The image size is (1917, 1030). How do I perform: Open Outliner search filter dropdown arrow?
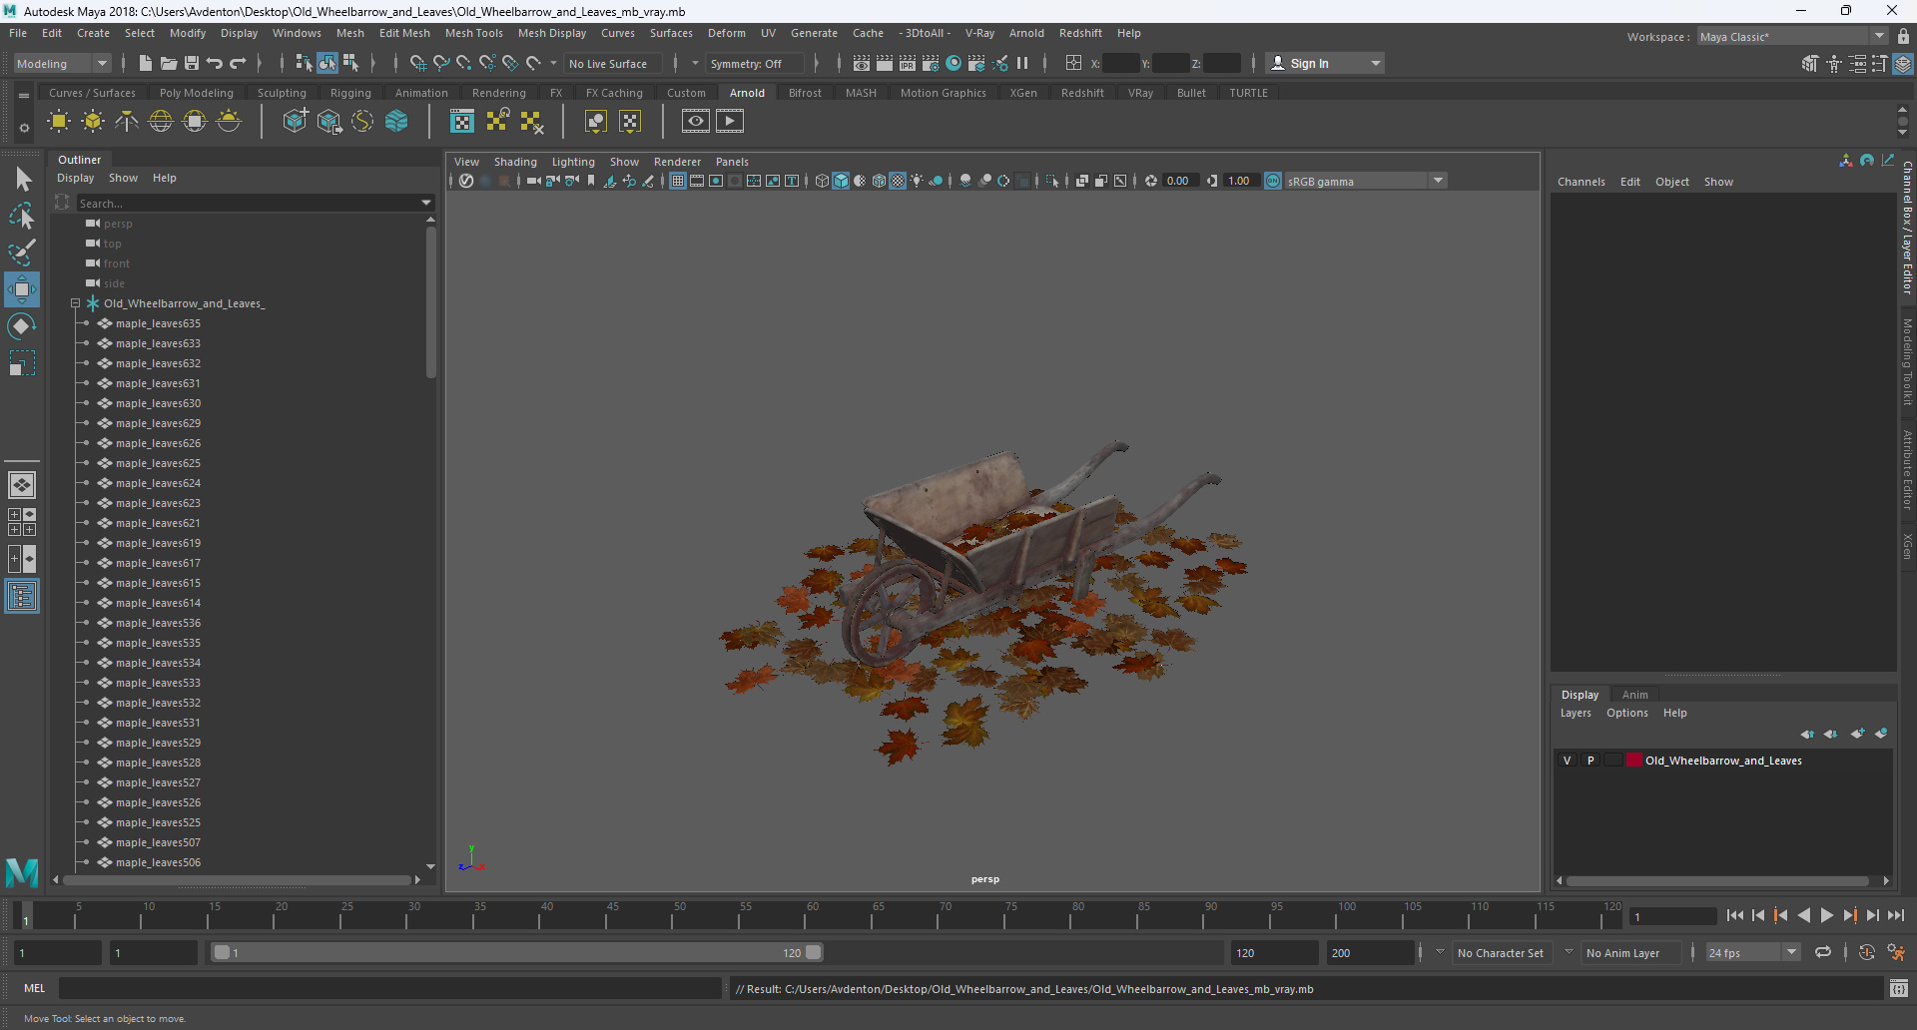click(x=426, y=203)
